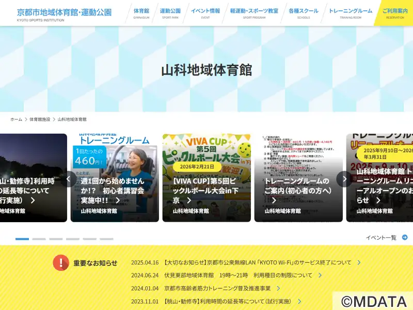413x310 pixels.
Task: Open KYOTO Wi-Fi サービス終了 notice
Action: (258, 262)
